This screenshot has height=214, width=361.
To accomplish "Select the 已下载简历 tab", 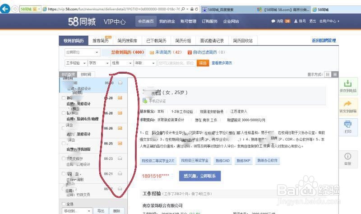I will click(x=156, y=41).
